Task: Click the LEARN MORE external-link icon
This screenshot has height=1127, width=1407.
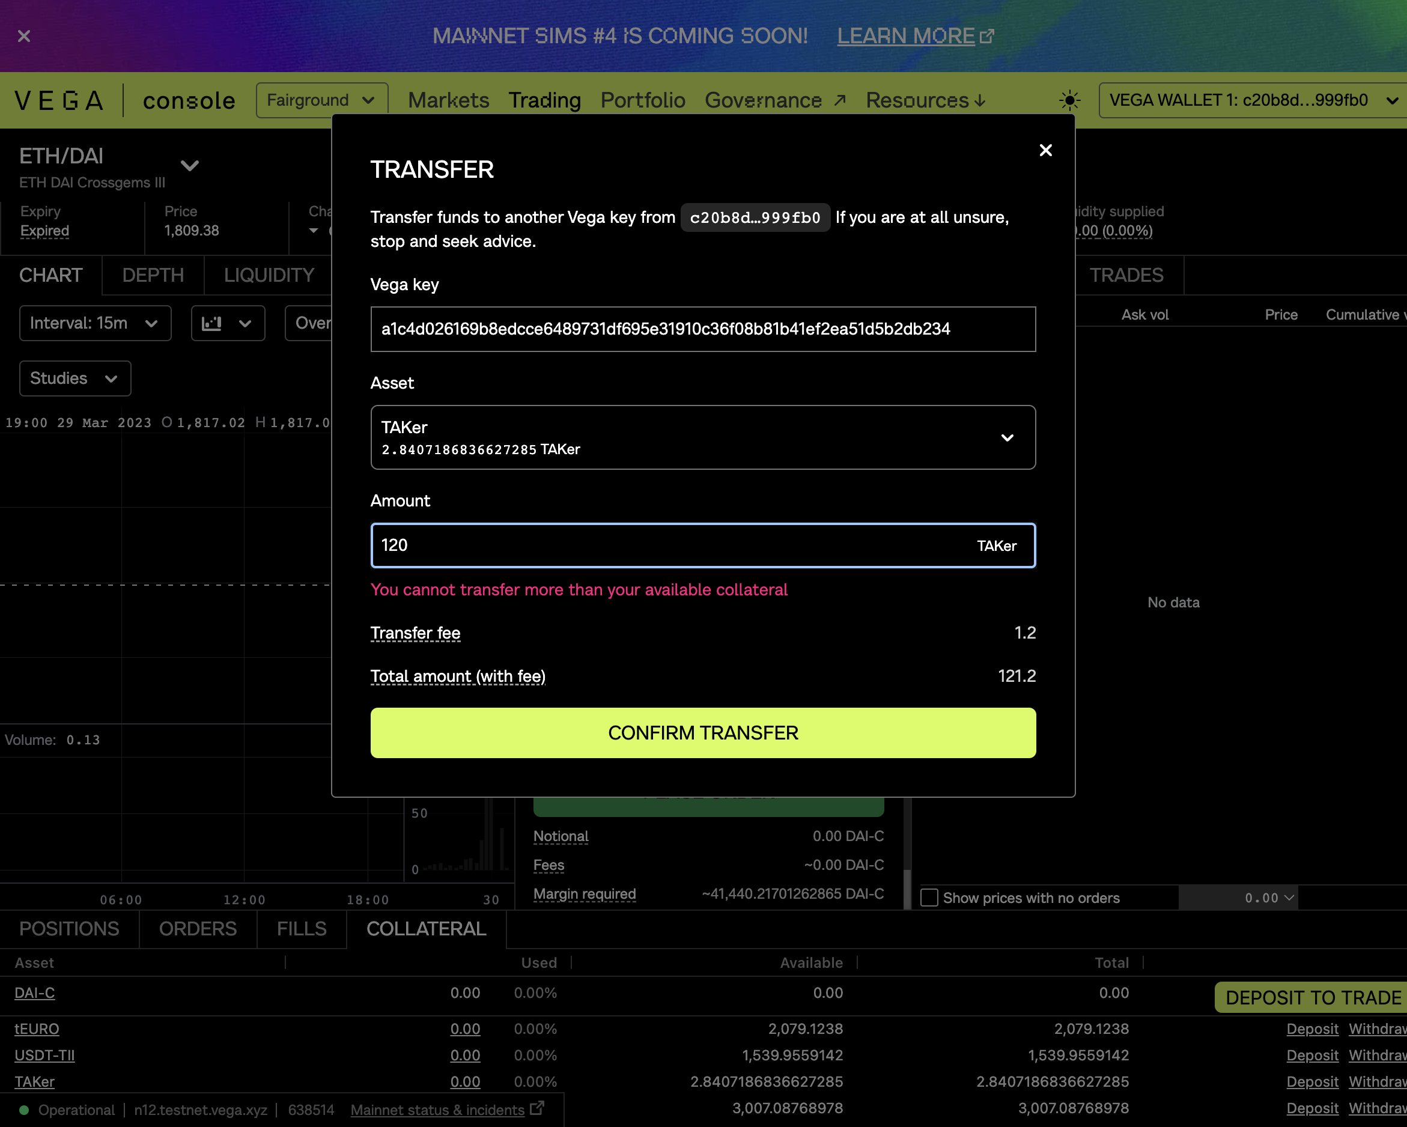Action: [986, 35]
